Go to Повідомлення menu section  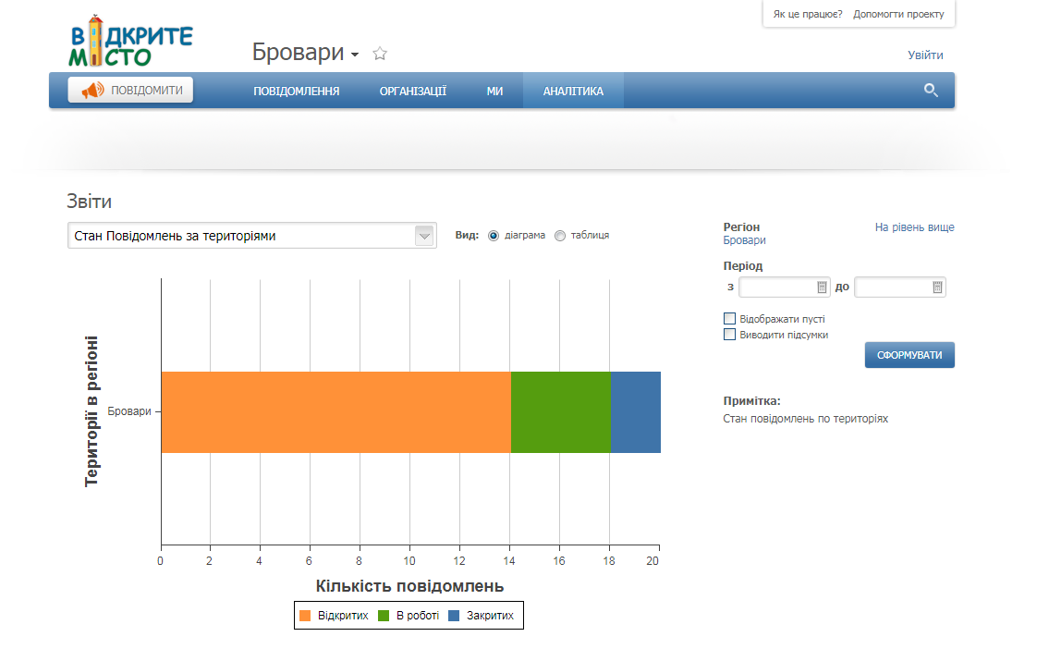tap(297, 91)
